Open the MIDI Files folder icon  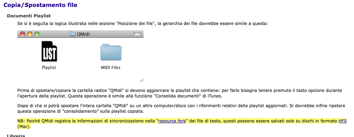point(111,52)
